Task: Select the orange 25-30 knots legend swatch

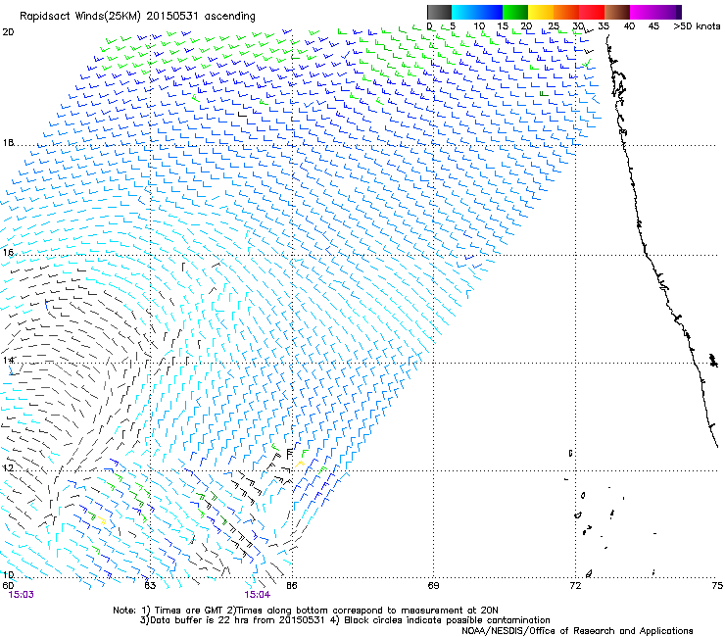Action: (566, 12)
